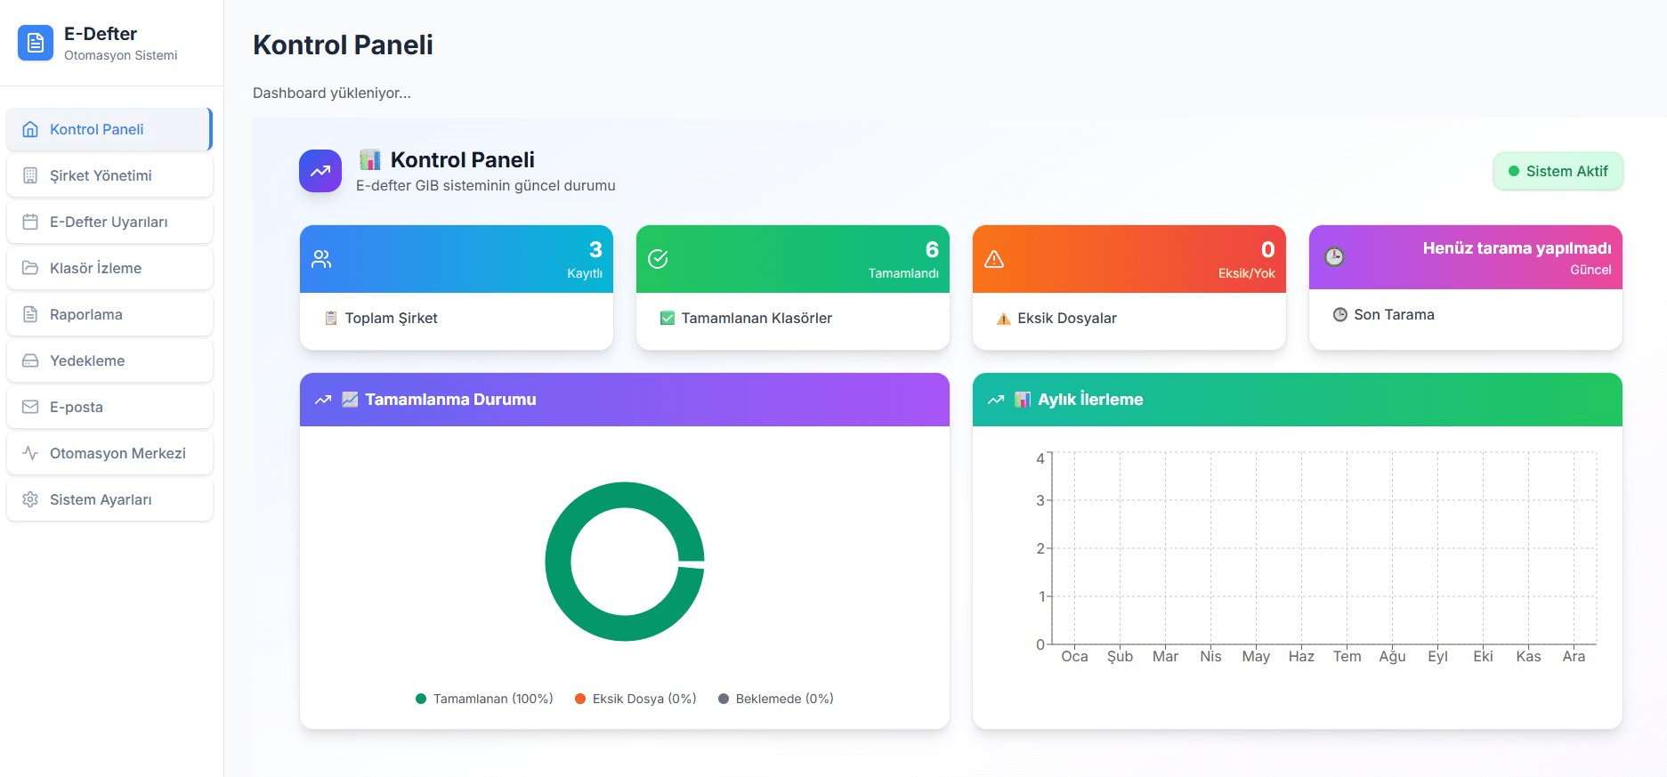Click the warning triangle icon on Eksik/Yok card
The width and height of the screenshot is (1667, 777).
click(994, 259)
